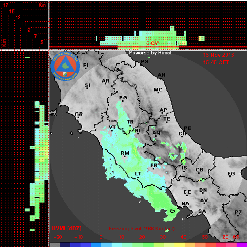Viewport: 247px width, 247px height.
Task: Click the date text 15 Nov 2013
Action: [x=218, y=55]
